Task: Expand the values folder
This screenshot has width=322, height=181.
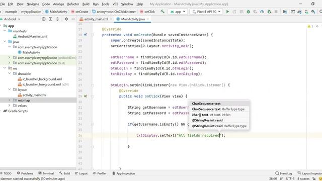Action: pos(9,106)
